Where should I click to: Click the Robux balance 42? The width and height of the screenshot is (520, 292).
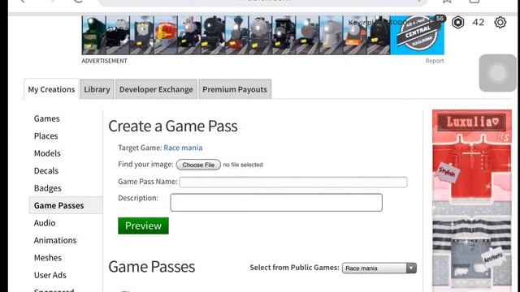479,23
